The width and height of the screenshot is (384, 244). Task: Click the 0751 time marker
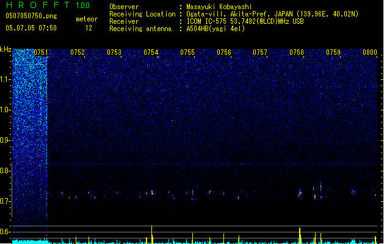41,52
